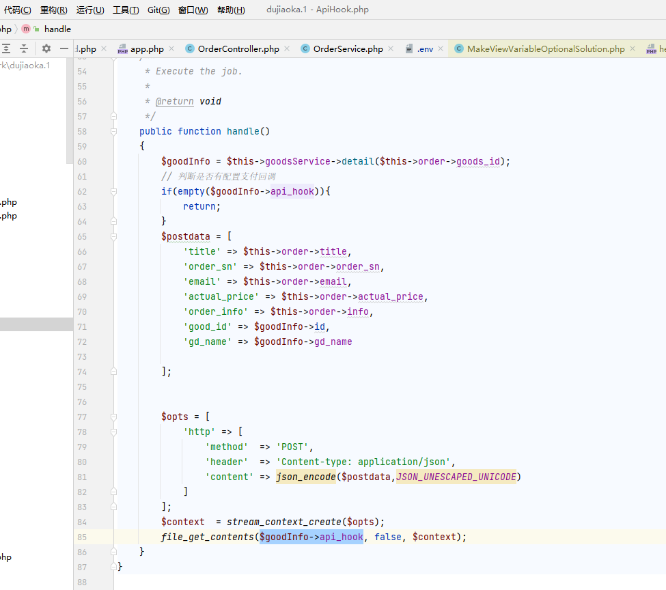Click function end fold marker at line 86
This screenshot has width=666, height=590.
[x=113, y=552]
